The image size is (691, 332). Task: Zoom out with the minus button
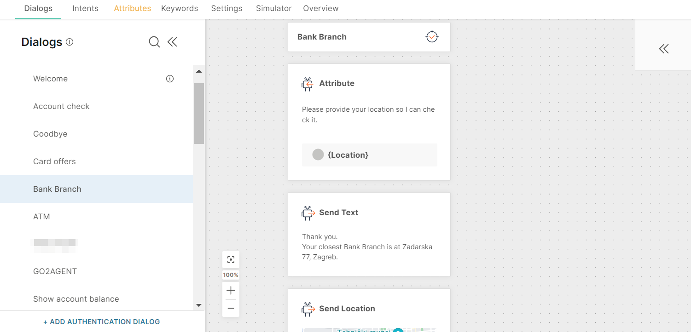(x=231, y=308)
